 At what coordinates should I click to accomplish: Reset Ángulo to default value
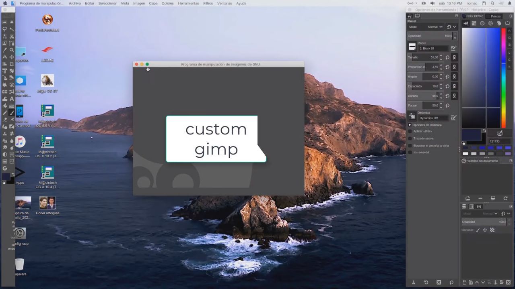point(447,77)
